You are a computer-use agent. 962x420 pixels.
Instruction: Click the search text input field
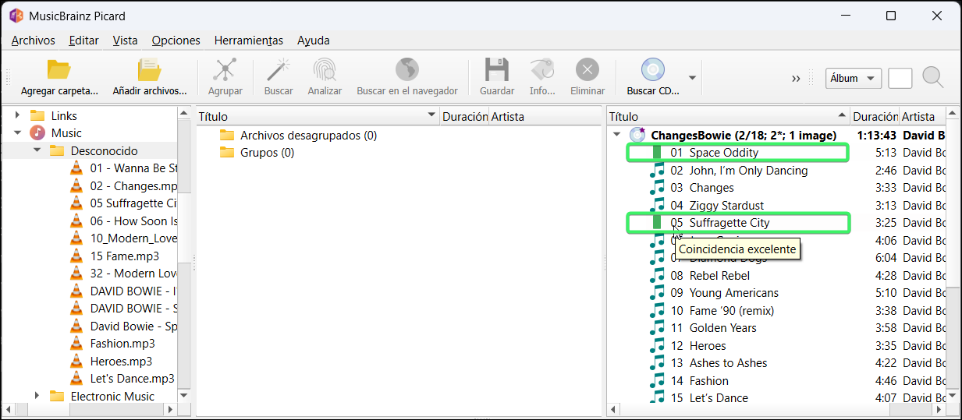(x=900, y=78)
